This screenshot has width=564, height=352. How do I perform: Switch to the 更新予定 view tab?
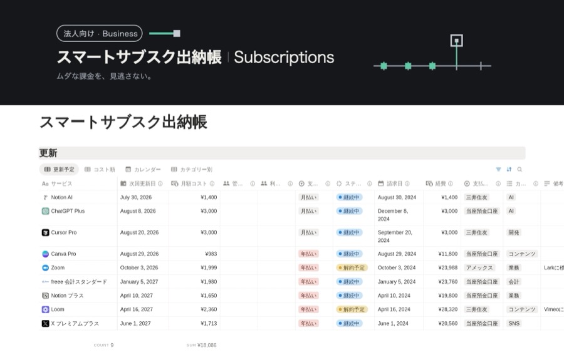coord(59,169)
